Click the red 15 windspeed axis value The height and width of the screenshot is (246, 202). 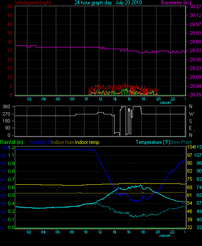(x=10, y=68)
